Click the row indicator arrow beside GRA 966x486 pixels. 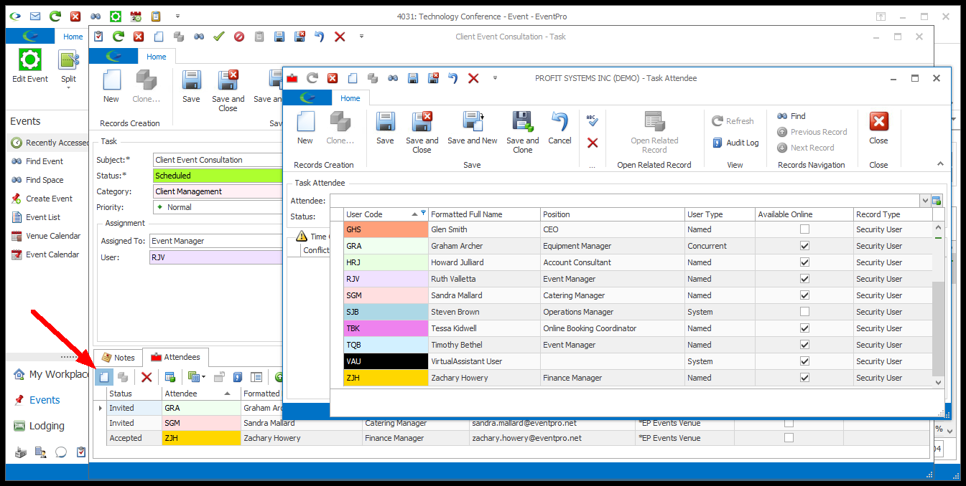pyautogui.click(x=101, y=408)
